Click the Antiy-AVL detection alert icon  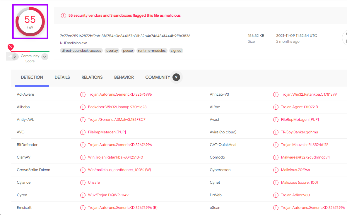[x=83, y=120]
